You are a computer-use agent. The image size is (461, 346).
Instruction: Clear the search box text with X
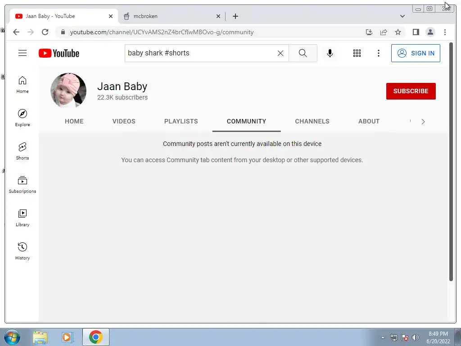pos(280,53)
